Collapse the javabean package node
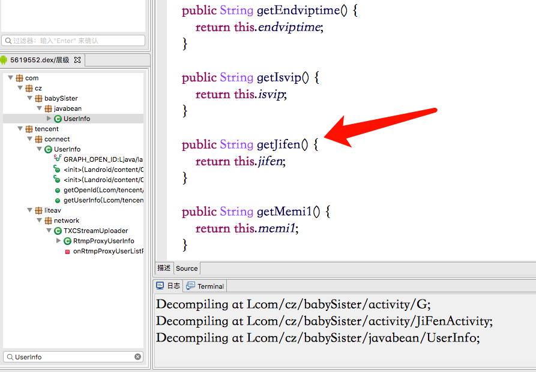This screenshot has width=536, height=372. [x=39, y=108]
